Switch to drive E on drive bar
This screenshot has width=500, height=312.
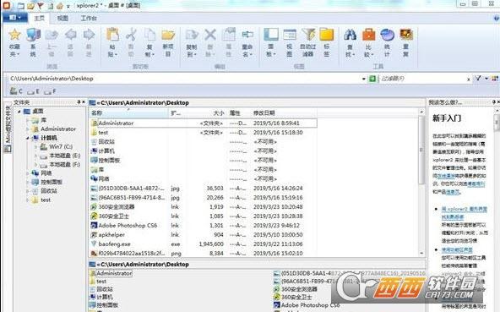(x=33, y=91)
